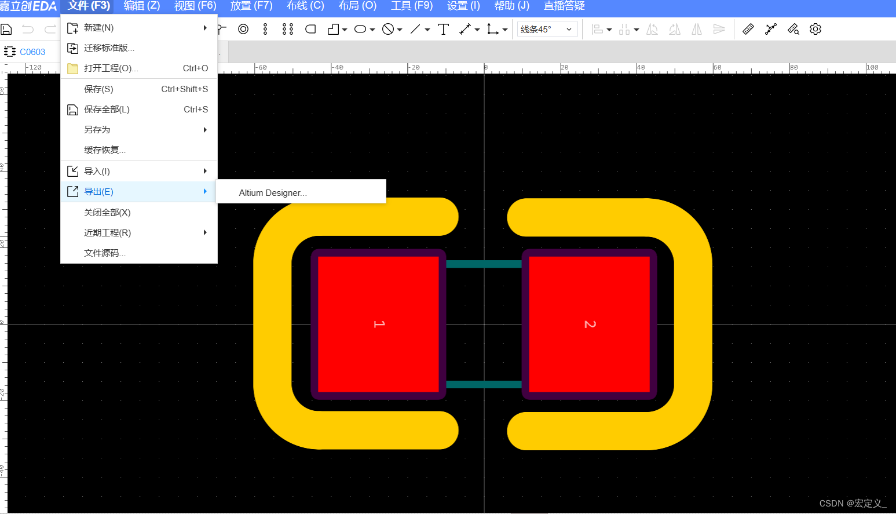This screenshot has width=896, height=514.
Task: Select the via (concentric circle) tool
Action: 243,29
